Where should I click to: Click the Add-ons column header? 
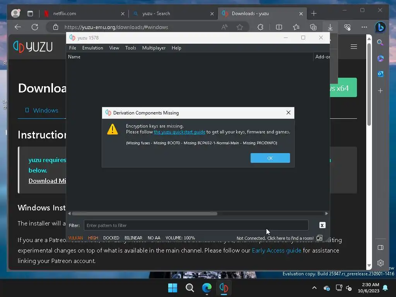click(x=322, y=57)
